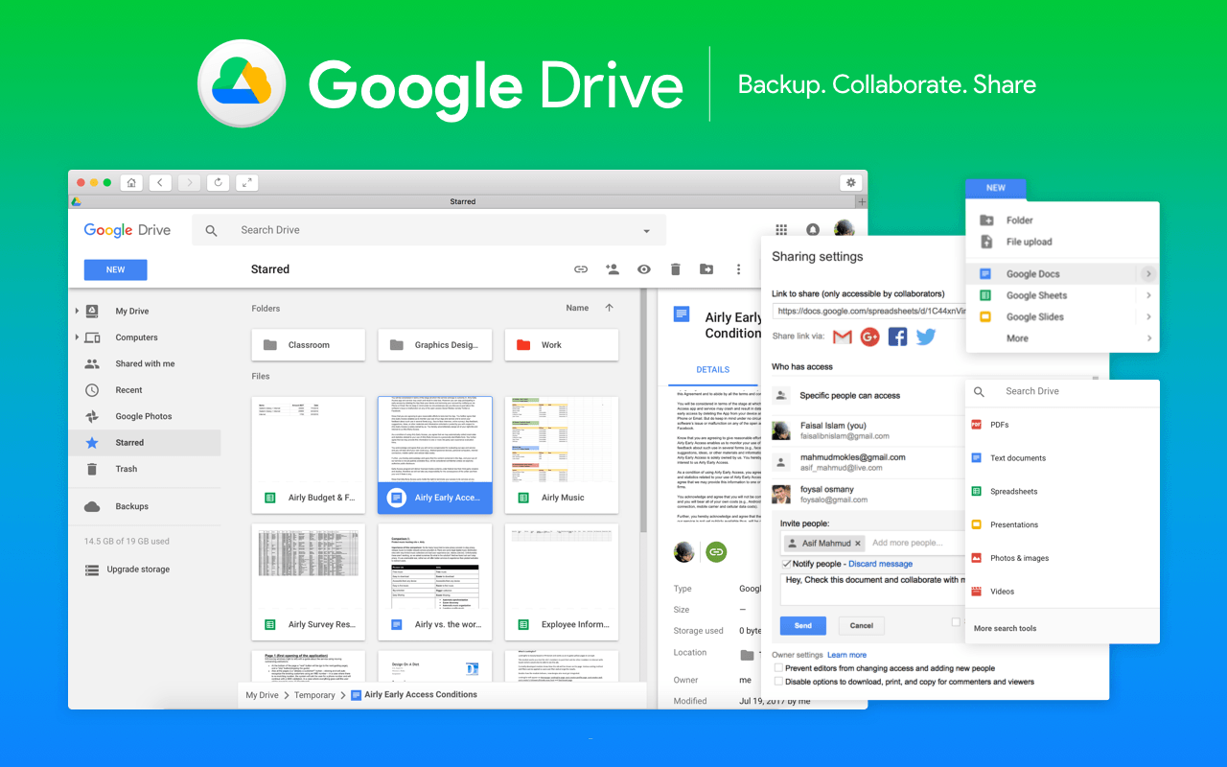Screen dimensions: 1227x767
Task: Expand Google Sheets submenu arrow
Action: 1148,295
